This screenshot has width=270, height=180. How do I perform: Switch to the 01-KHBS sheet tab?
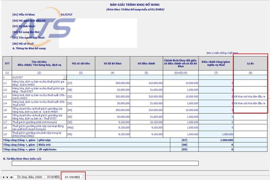53,177
